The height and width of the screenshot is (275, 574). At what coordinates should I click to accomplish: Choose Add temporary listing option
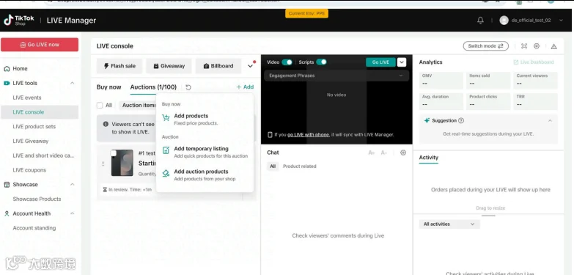205,152
